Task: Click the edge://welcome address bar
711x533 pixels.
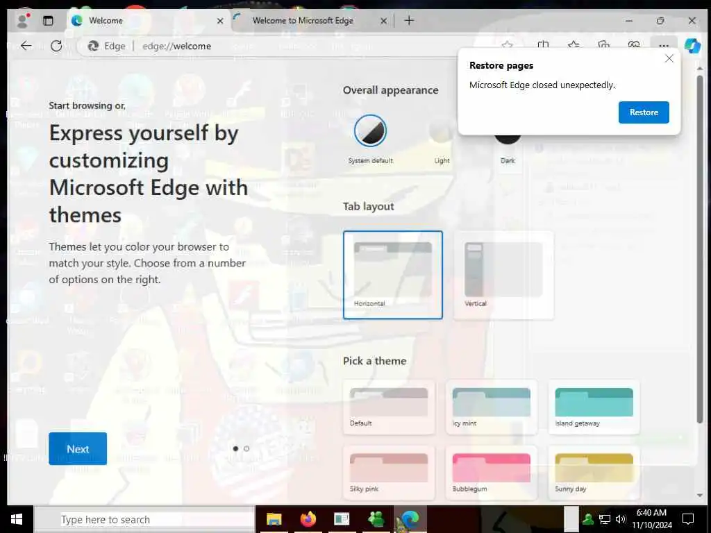Action: pos(177,46)
